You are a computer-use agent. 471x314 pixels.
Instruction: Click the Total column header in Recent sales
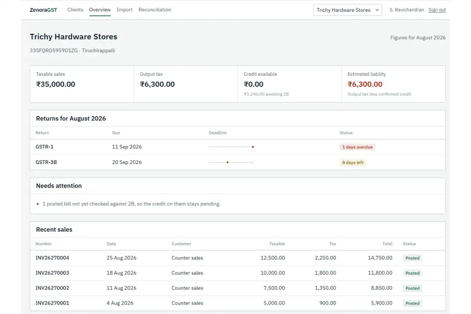click(387, 244)
